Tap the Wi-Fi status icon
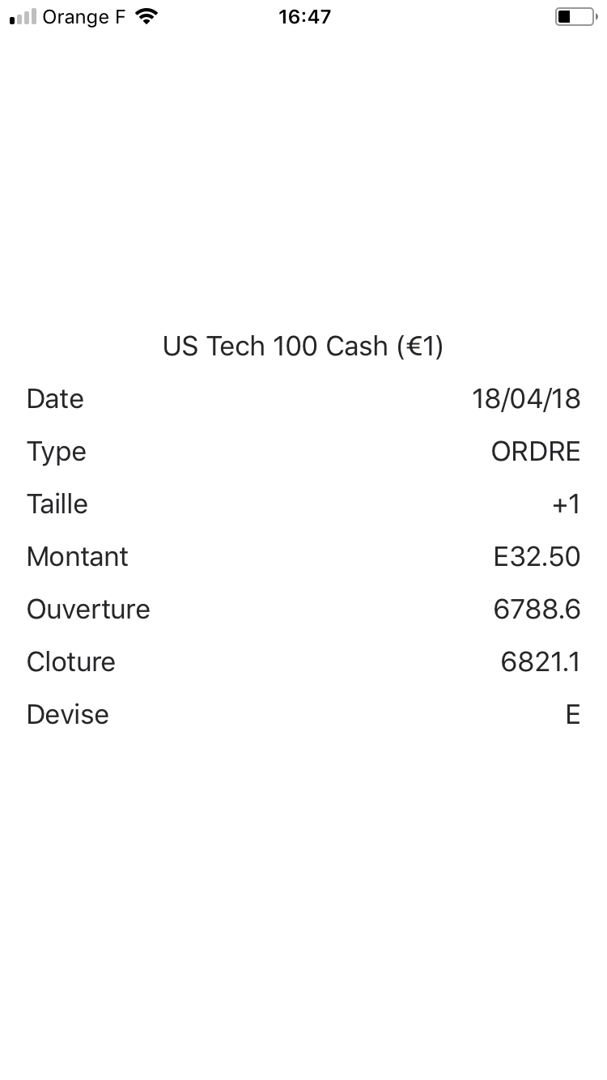The image size is (607, 1080). pyautogui.click(x=146, y=17)
